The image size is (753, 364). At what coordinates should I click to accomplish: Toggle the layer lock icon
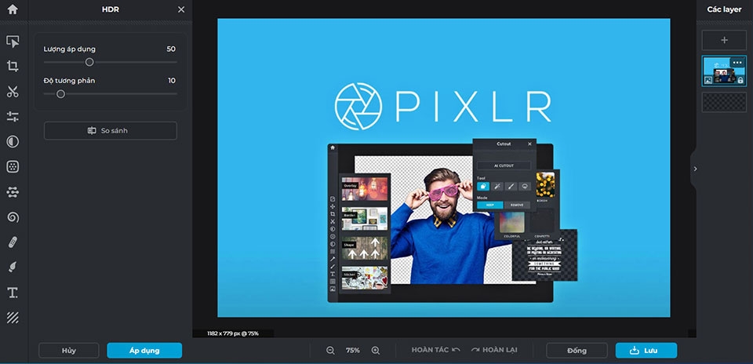coord(740,80)
